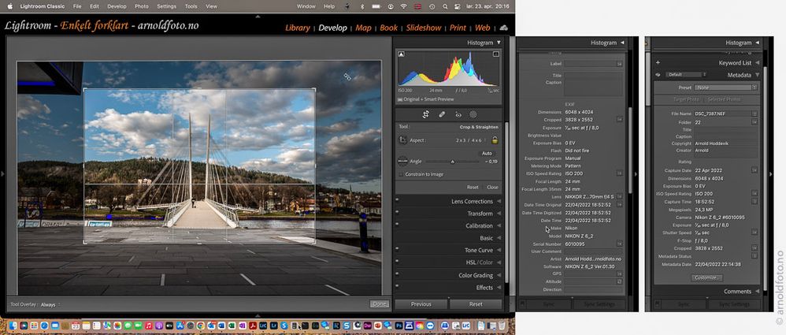Toggle the Calibration panel switch
Viewport: 786px width, 335px height.
coord(397,224)
